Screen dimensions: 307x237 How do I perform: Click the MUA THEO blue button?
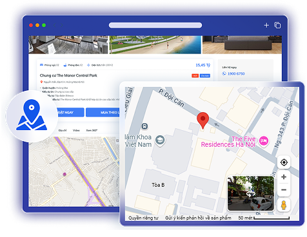tap(103, 113)
